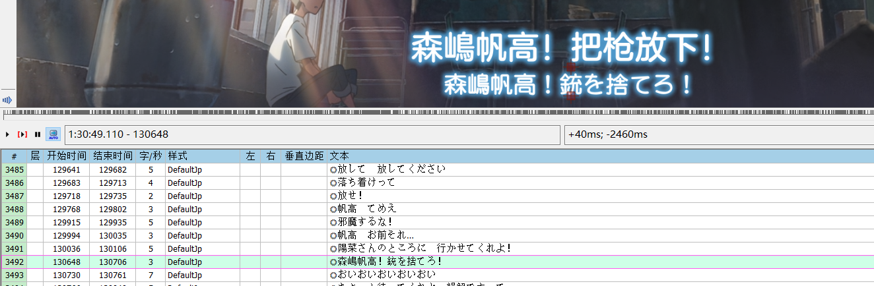Select subtitle row number 3491
The image size is (874, 286).
point(14,248)
